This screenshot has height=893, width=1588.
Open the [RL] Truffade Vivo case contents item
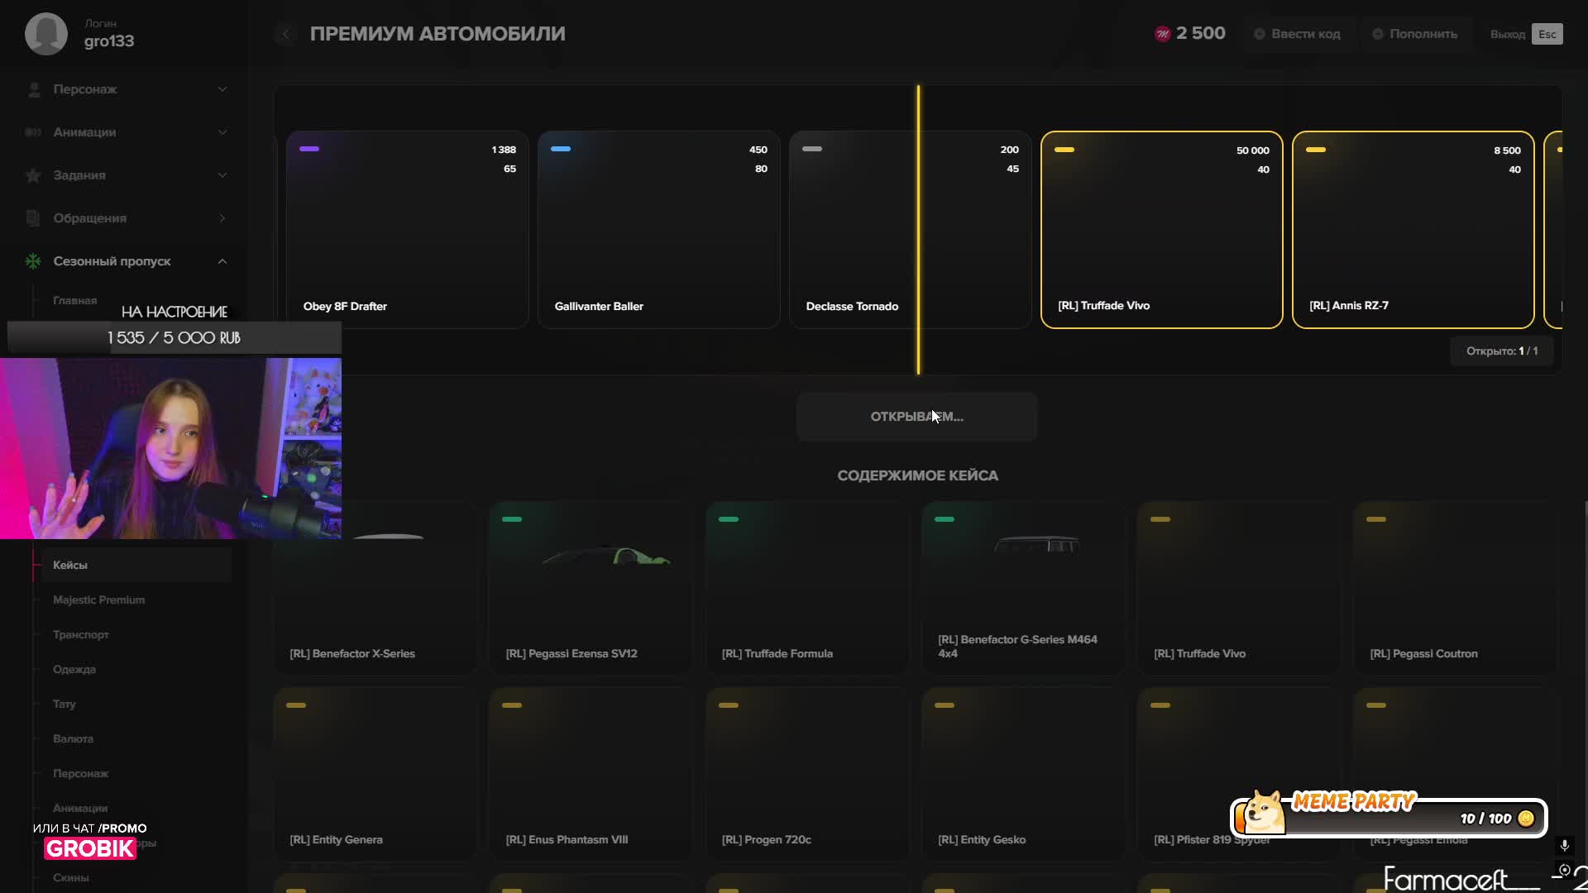1239,588
